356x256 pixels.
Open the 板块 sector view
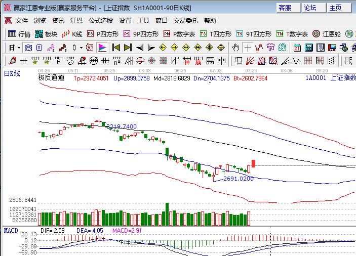(46, 34)
